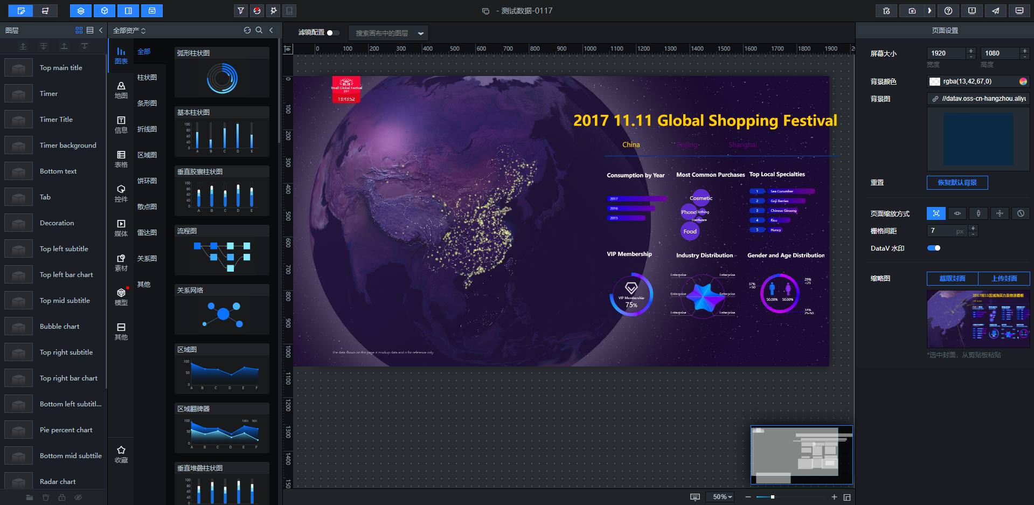Open the Favorites star category
This screenshot has height=505, width=1034.
coord(121,454)
